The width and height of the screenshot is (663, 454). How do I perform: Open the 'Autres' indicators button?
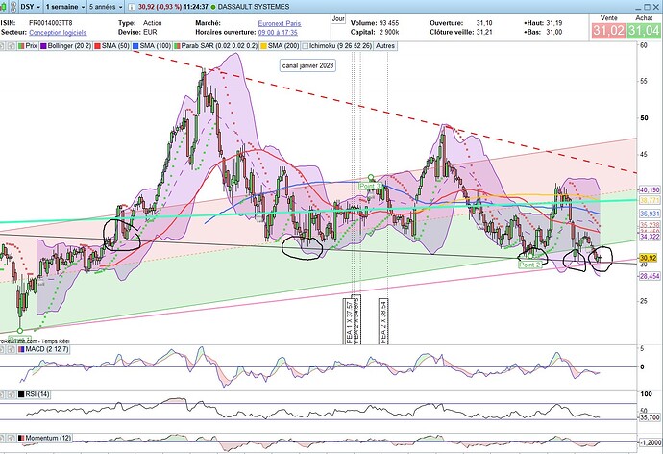(385, 46)
